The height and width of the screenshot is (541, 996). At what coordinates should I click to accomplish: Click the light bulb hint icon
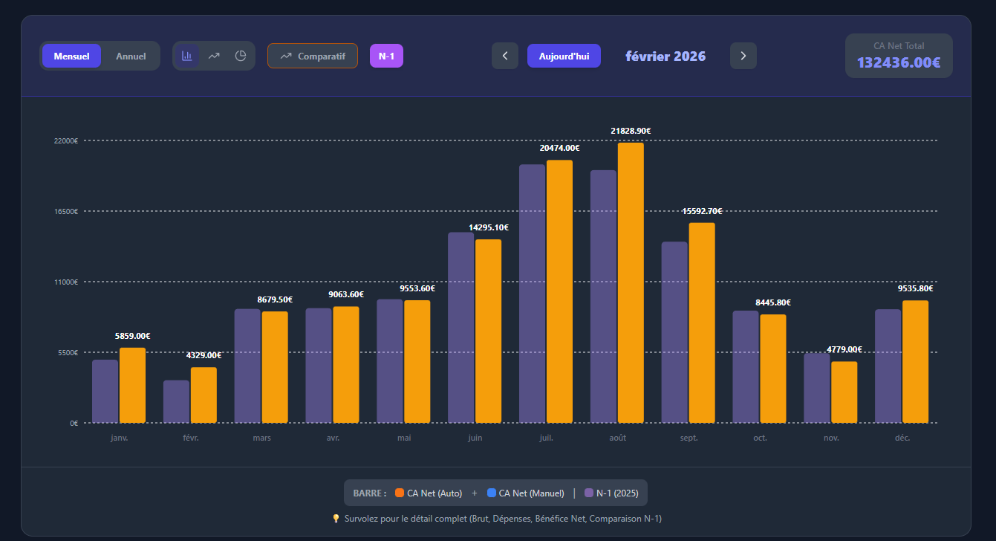[336, 518]
